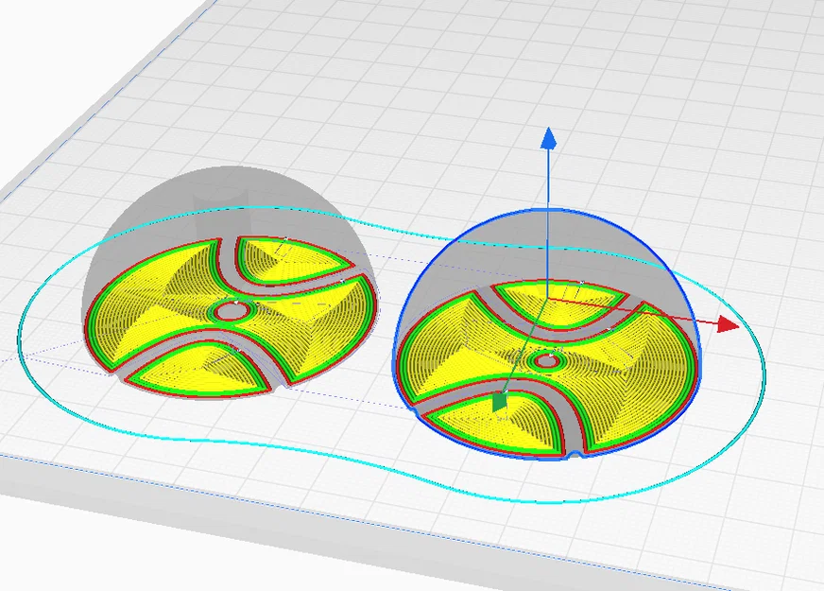Click the red X-axis move arrow
The width and height of the screenshot is (824, 591).
[728, 324]
